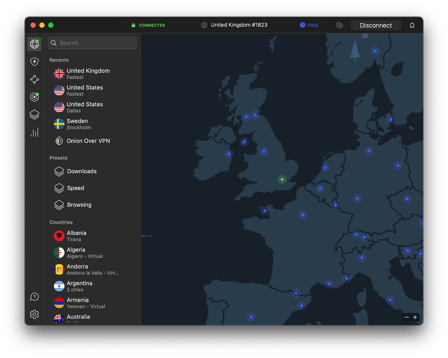Image resolution: width=448 pixels, height=358 pixels.
Task: Click the Argentina flag icon
Action: (x=59, y=286)
